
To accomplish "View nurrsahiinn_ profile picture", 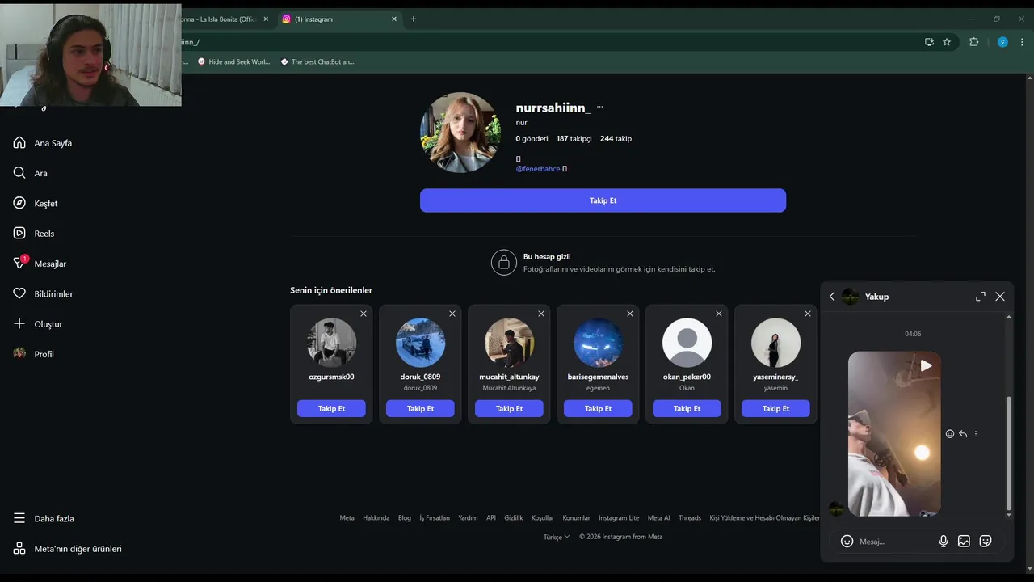I will [x=460, y=133].
